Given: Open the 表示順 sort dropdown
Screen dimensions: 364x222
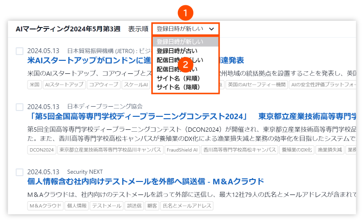Looking at the screenshot, I should click(186, 29).
